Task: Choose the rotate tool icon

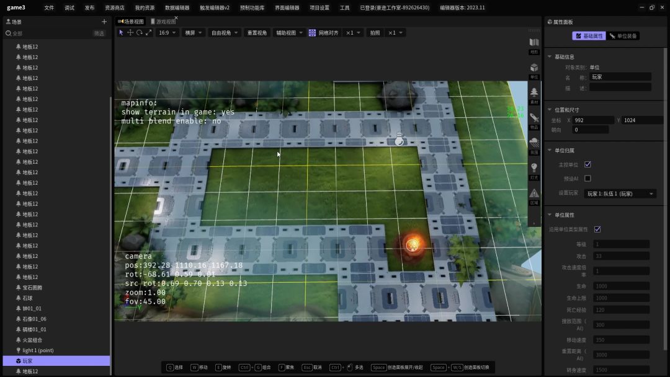Action: tap(140, 33)
